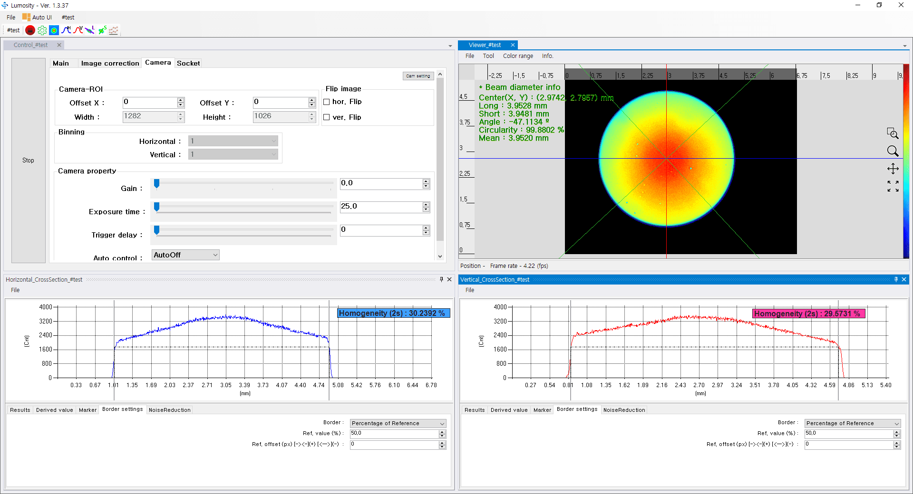Open the Tool menu in viewer

click(x=488, y=56)
